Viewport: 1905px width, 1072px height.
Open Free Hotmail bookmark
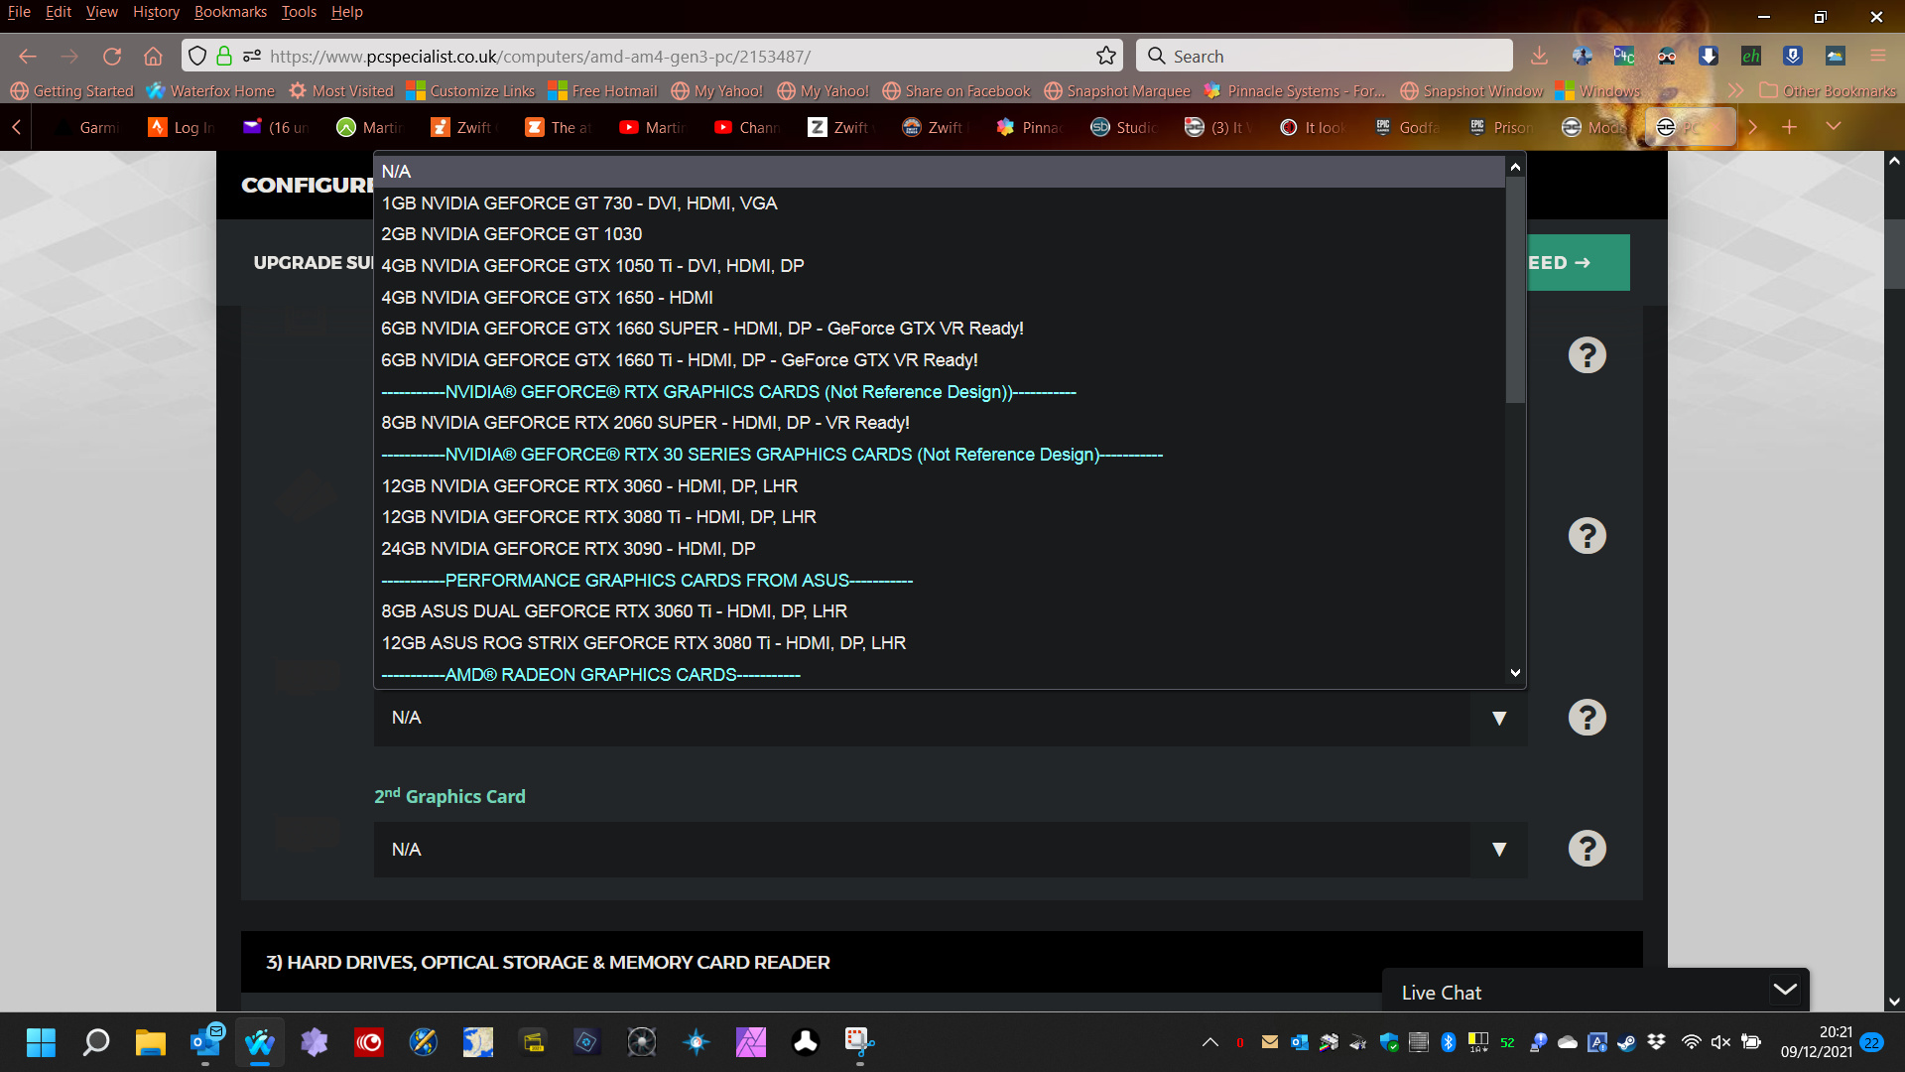click(x=603, y=90)
